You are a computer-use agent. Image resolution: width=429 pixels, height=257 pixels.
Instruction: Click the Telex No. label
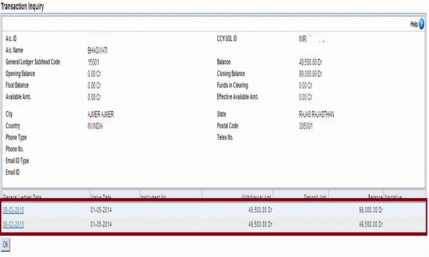(225, 137)
